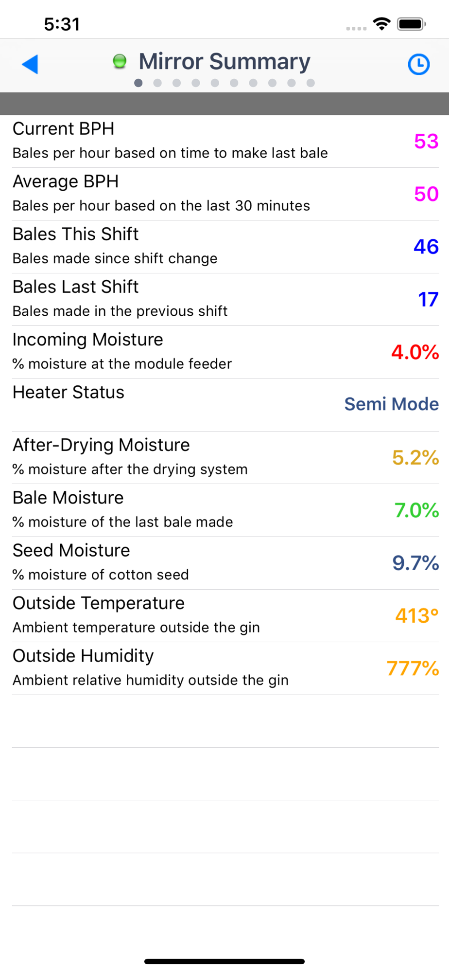This screenshot has height=973, width=449.
Task: Jump to the last page indicator dot
Action: [x=311, y=83]
